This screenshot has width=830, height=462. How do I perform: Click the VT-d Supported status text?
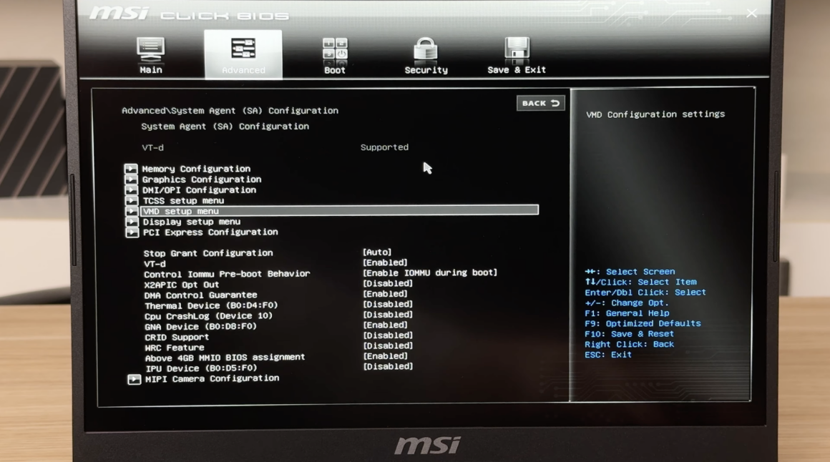tap(384, 147)
